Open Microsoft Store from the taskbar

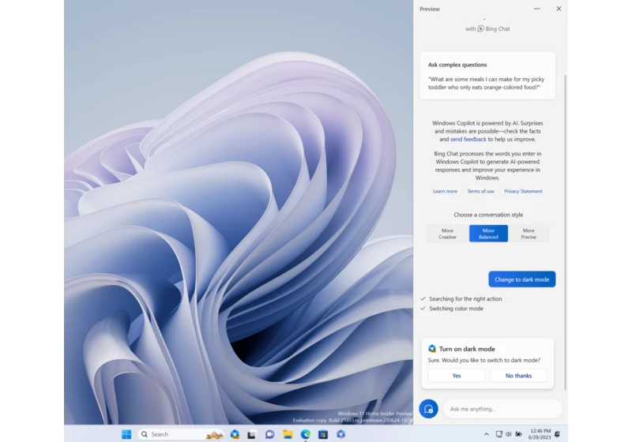click(323, 434)
